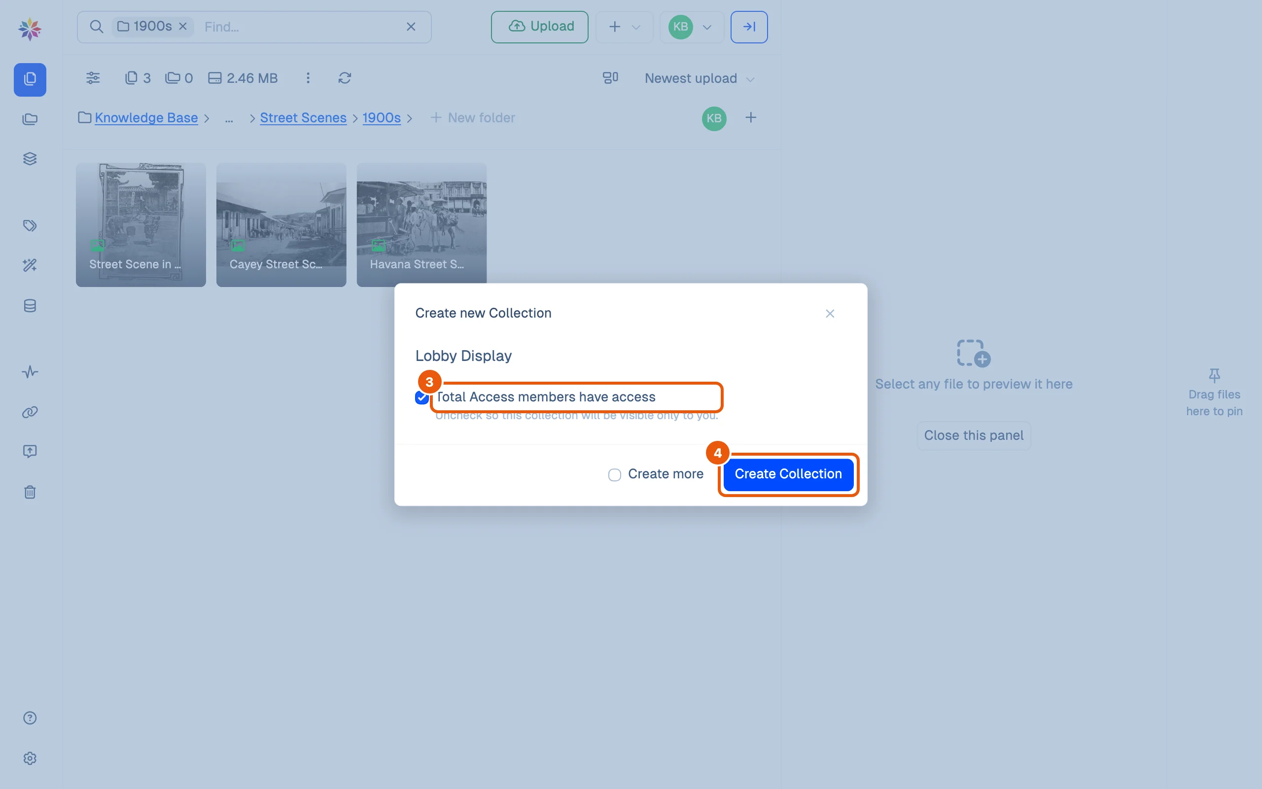Go to Street Scenes breadcrumb
Screen dimensions: 1262x789
tap(303, 118)
